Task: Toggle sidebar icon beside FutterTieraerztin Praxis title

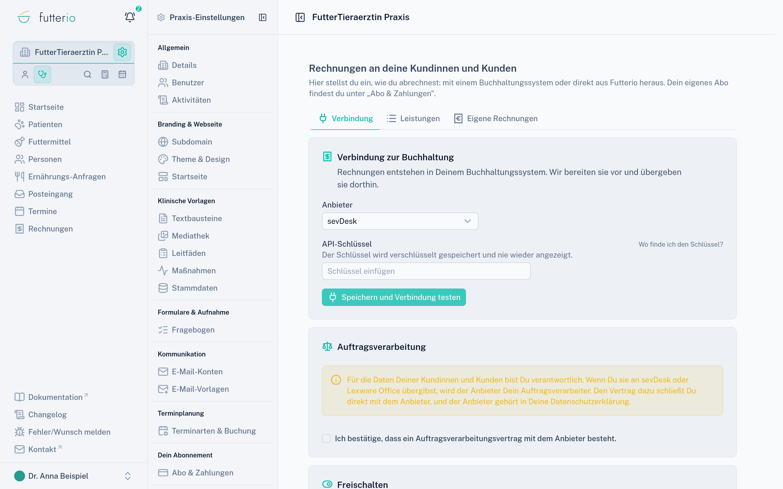Action: 300,17
